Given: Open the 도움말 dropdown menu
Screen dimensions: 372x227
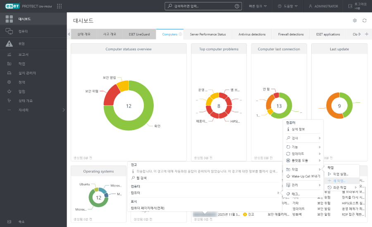Looking at the screenshot, I should click(x=289, y=6).
